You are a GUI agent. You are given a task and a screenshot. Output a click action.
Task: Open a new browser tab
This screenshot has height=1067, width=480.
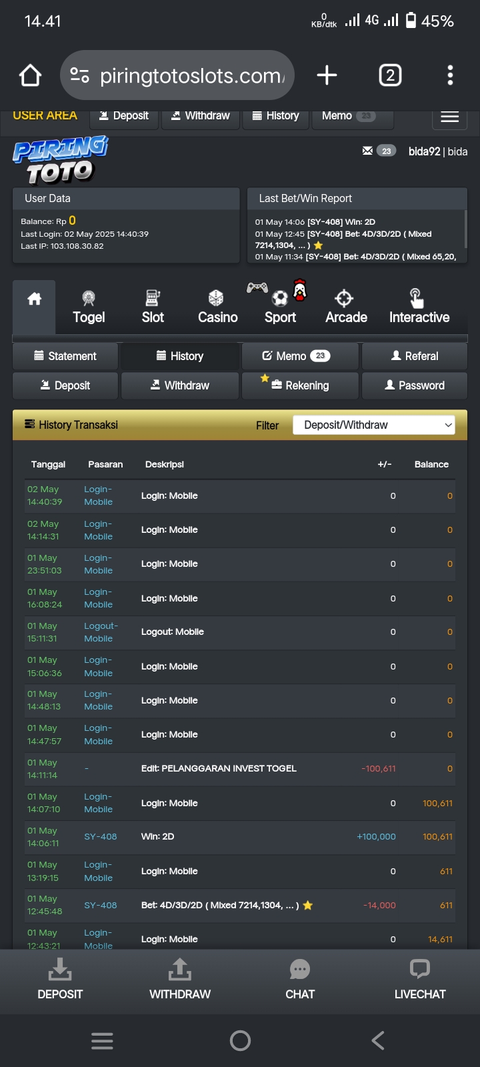tap(327, 75)
